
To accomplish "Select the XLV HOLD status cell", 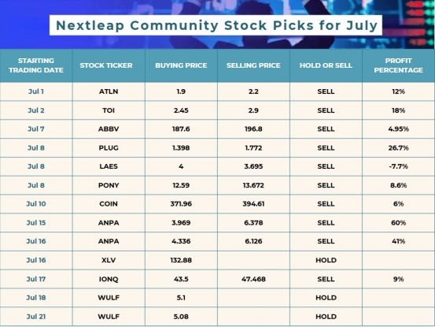I will pyautogui.click(x=326, y=260).
